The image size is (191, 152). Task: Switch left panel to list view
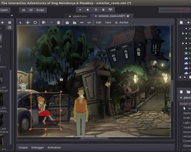pos(10,27)
